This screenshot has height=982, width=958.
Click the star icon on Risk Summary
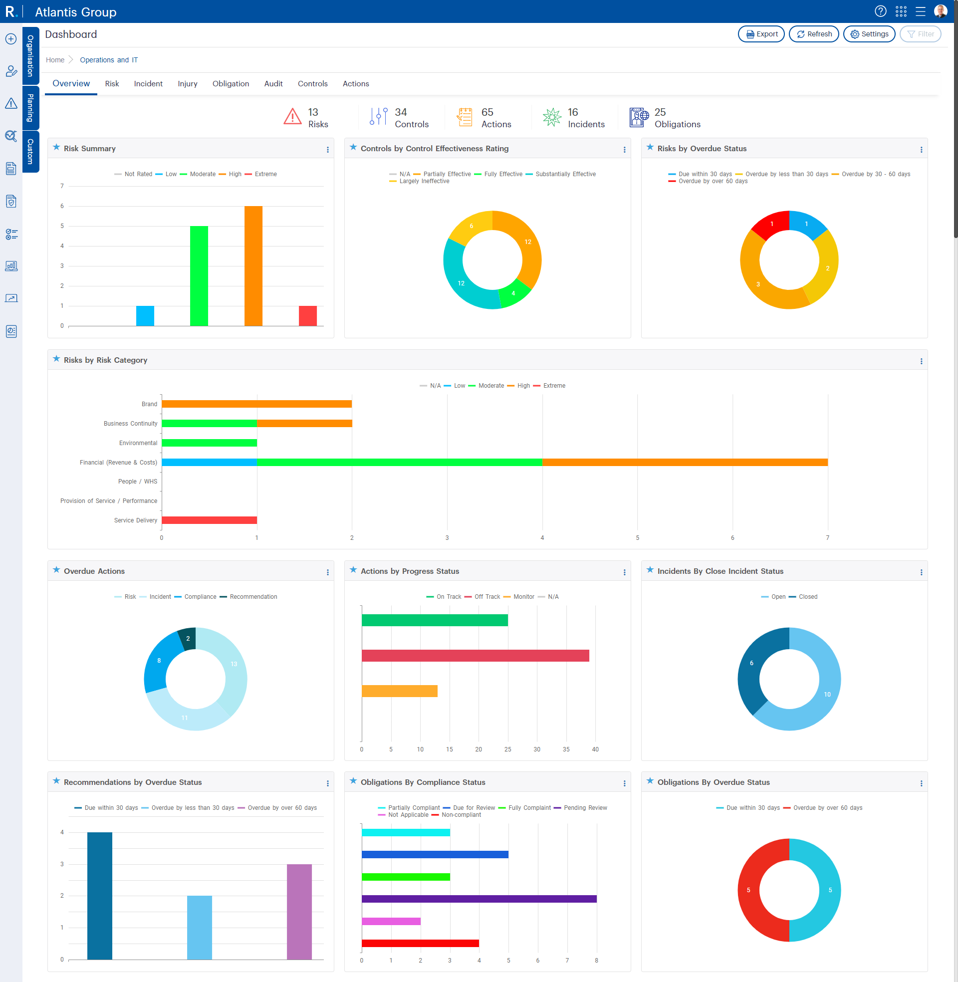click(56, 147)
